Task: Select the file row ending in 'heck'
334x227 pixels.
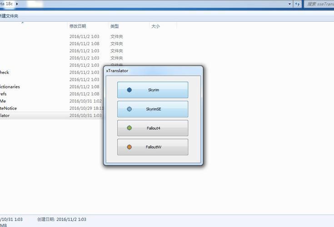Action: click(51, 72)
